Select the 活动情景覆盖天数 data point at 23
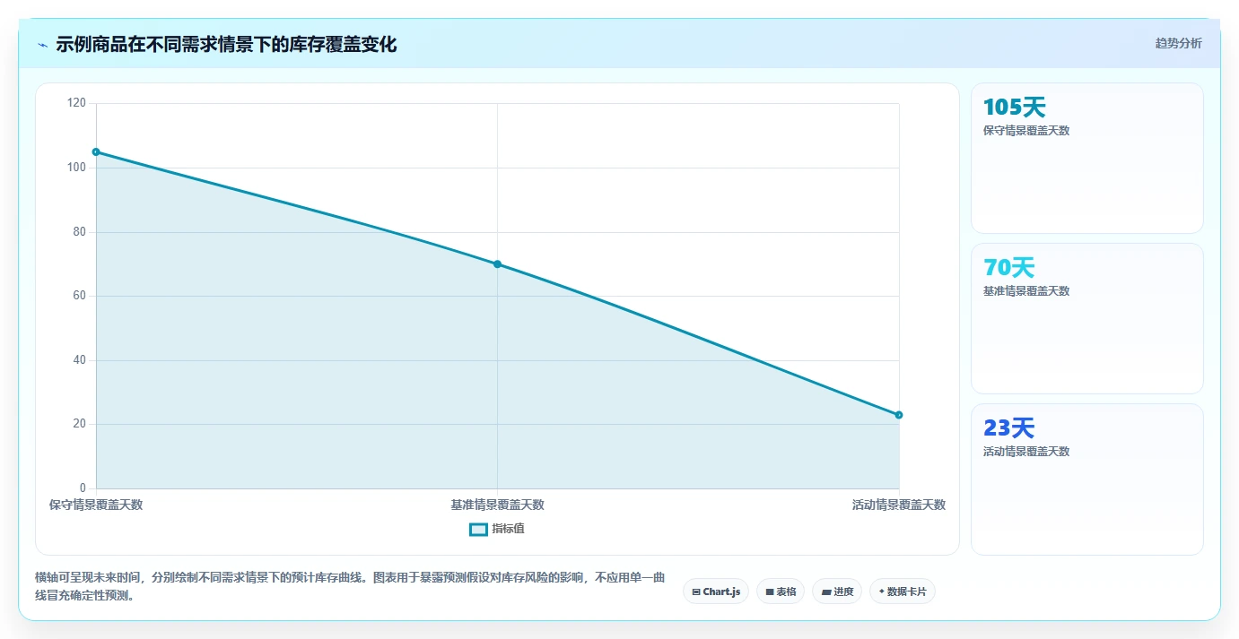1239x639 pixels. [x=899, y=415]
